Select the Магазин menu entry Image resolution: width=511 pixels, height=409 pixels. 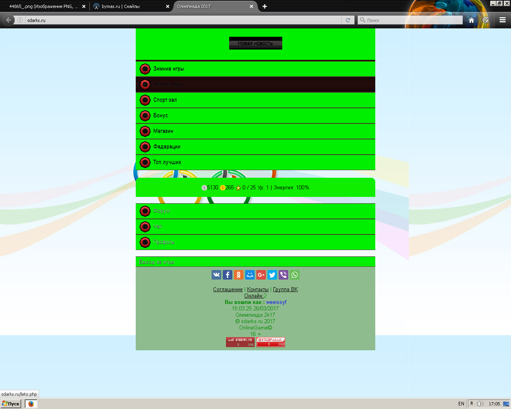pyautogui.click(x=163, y=131)
